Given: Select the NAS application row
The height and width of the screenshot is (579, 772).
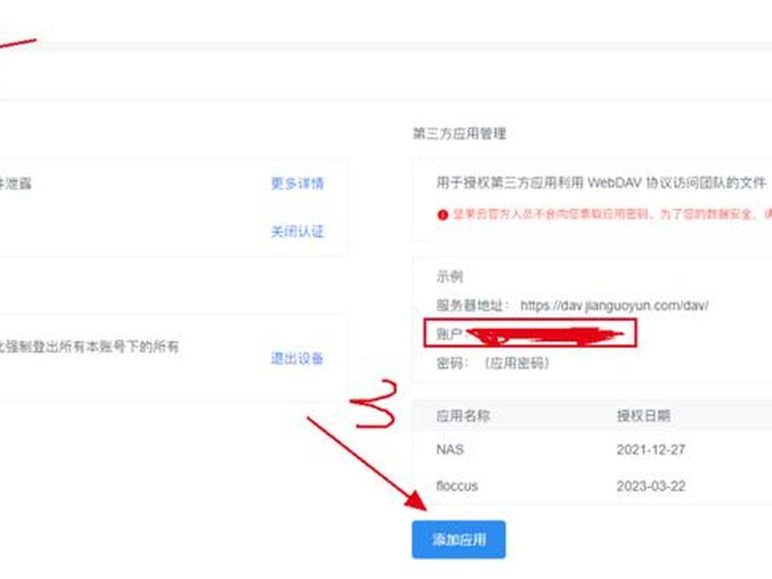Looking at the screenshot, I should (x=592, y=450).
